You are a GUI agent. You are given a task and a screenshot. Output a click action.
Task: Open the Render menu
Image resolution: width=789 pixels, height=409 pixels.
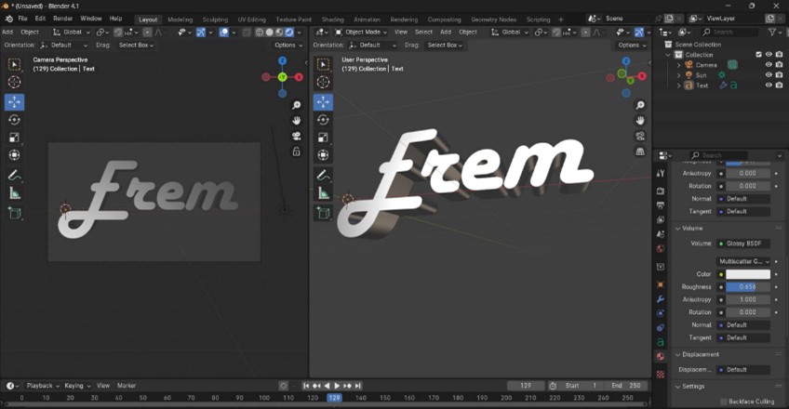[x=62, y=19]
